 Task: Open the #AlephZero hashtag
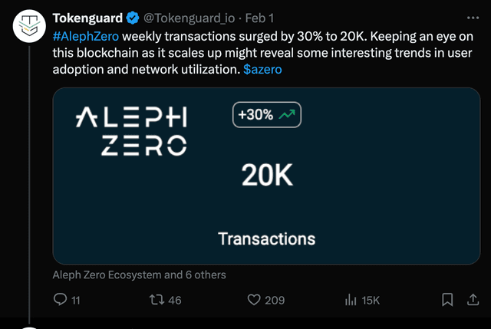[x=86, y=36]
